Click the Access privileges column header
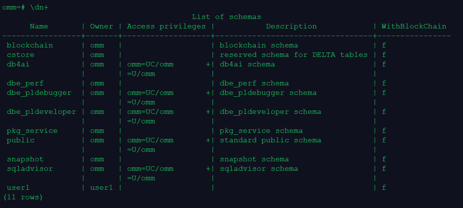The height and width of the screenshot is (208, 463). pyautogui.click(x=166, y=26)
